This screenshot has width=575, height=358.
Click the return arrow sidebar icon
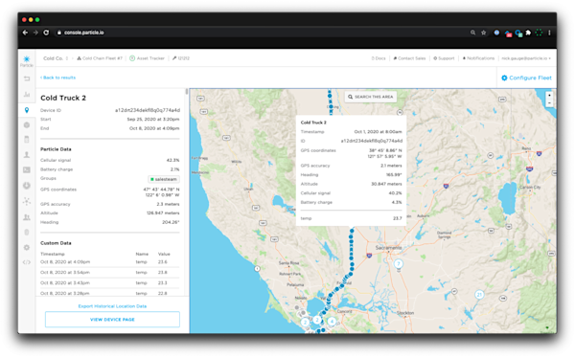[27, 78]
